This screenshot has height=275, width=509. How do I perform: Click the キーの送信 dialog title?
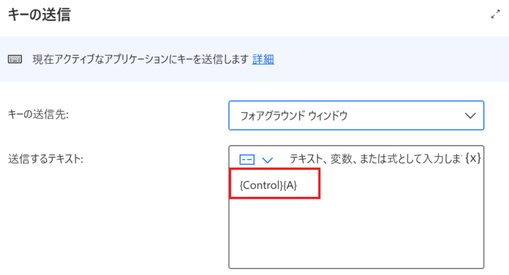pos(39,15)
